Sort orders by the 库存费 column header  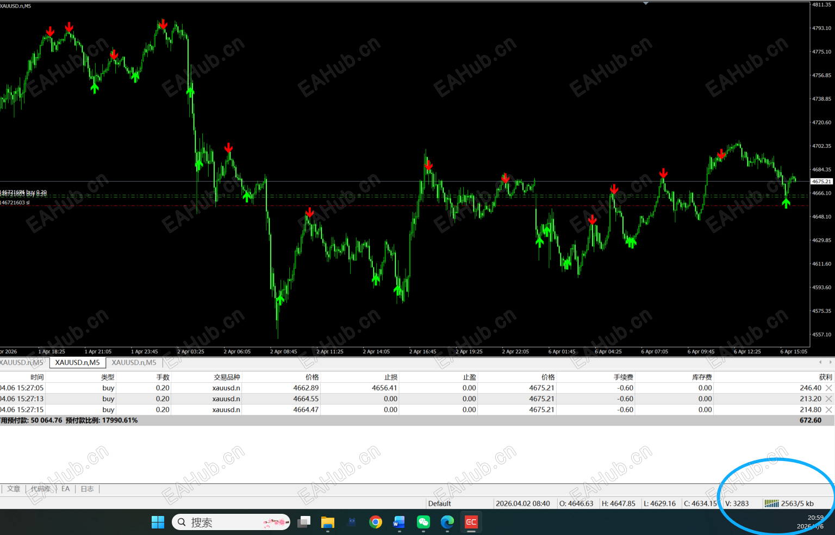702,377
